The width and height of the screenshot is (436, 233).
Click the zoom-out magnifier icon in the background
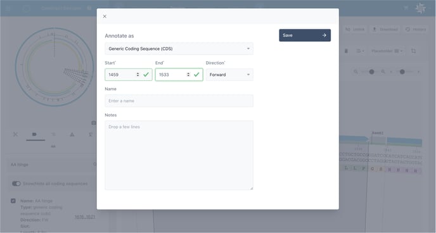coord(356,72)
